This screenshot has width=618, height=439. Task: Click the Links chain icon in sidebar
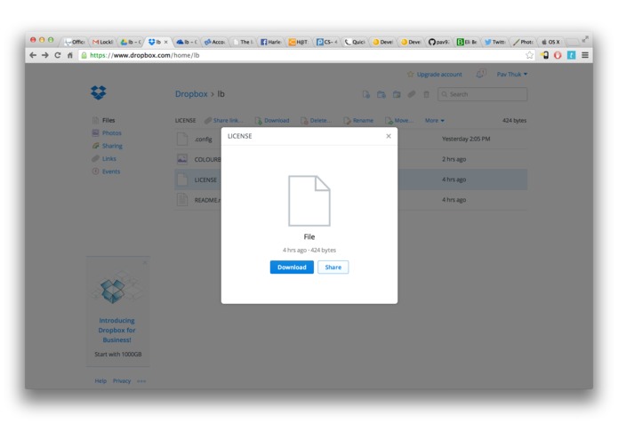pyautogui.click(x=95, y=159)
